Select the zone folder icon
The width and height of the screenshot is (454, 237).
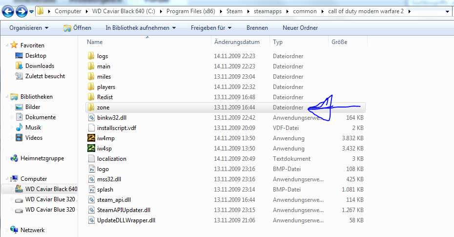point(91,107)
